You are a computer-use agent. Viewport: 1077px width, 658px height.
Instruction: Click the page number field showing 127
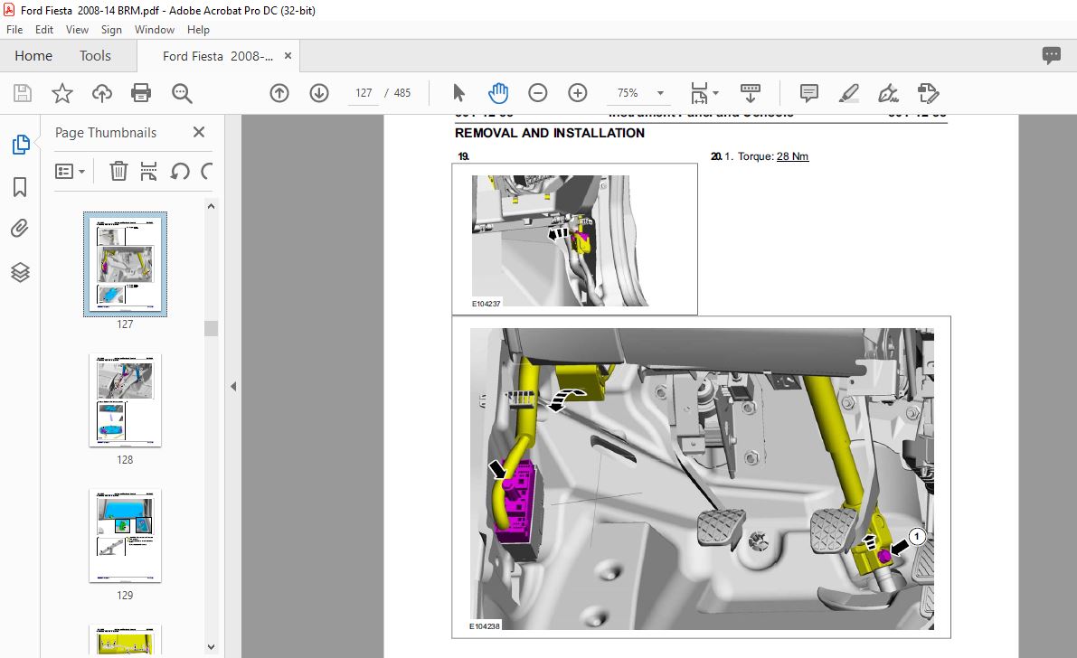coord(364,93)
